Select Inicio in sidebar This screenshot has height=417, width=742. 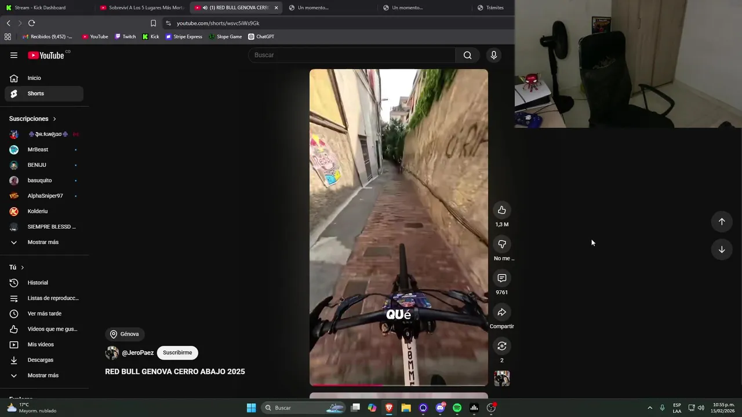click(43, 78)
